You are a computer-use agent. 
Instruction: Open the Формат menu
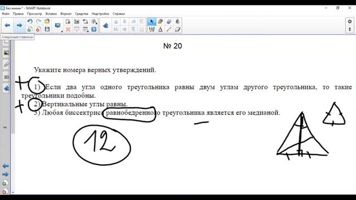click(x=66, y=14)
